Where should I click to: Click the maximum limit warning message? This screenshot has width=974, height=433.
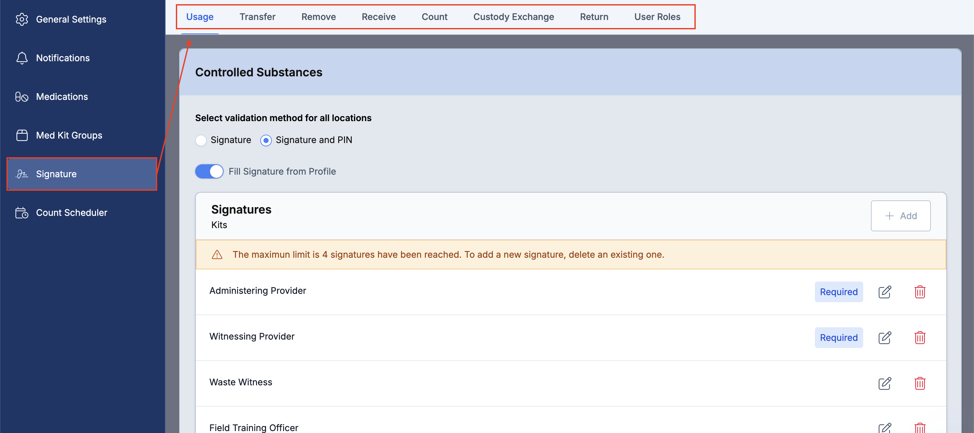tap(448, 255)
